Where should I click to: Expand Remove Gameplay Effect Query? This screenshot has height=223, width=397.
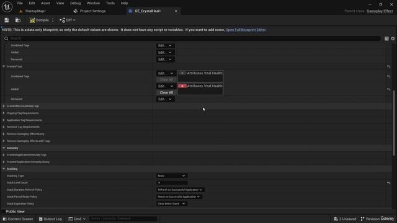pos(4,134)
